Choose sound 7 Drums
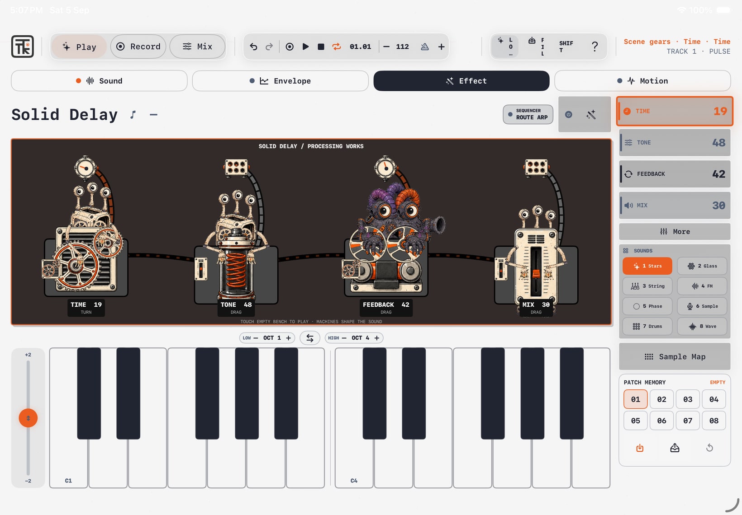This screenshot has width=742, height=515. 647,326
